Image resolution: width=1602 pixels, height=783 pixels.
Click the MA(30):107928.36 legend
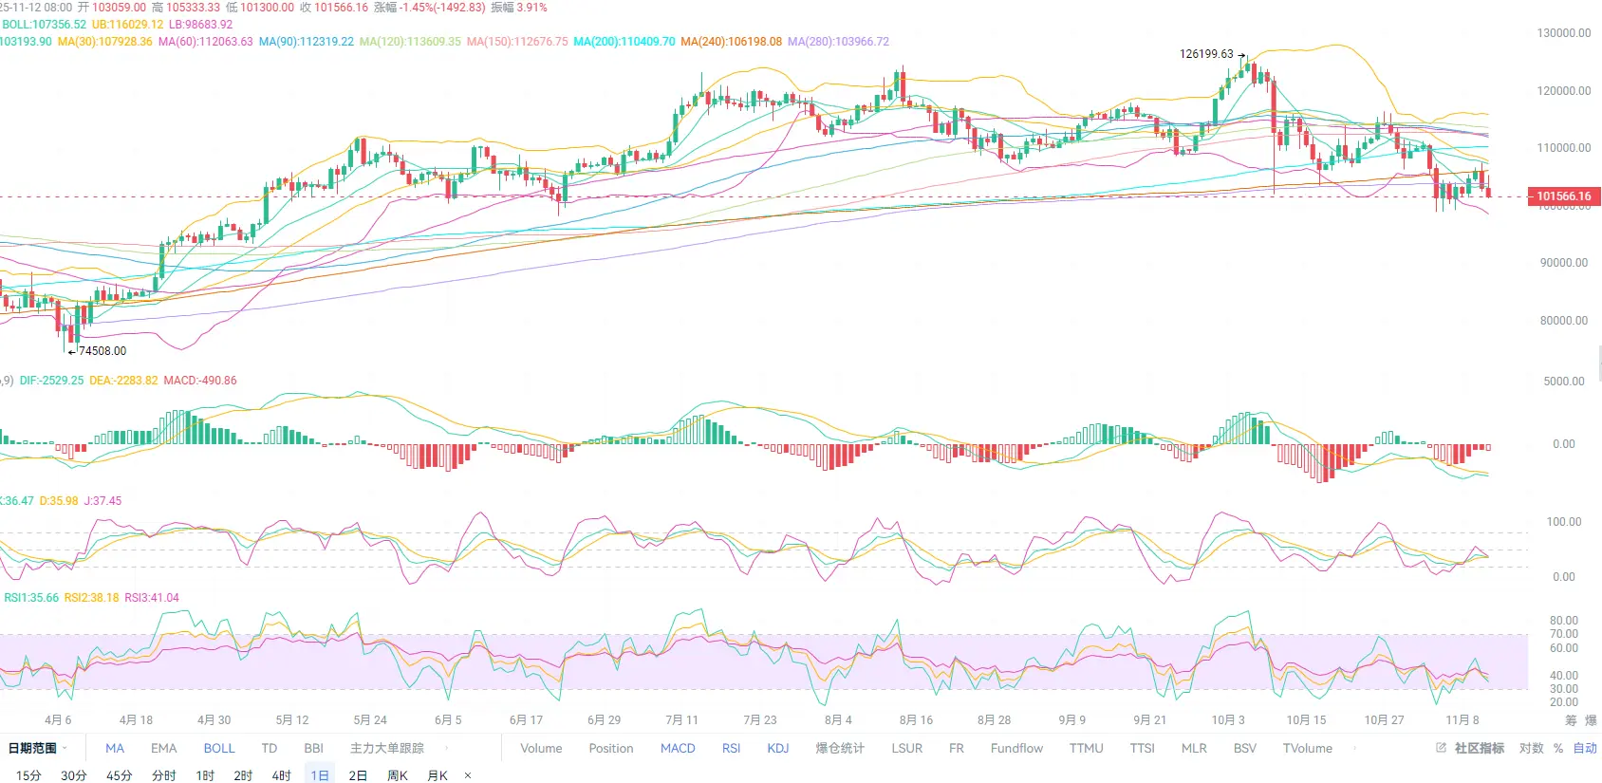[x=104, y=42]
